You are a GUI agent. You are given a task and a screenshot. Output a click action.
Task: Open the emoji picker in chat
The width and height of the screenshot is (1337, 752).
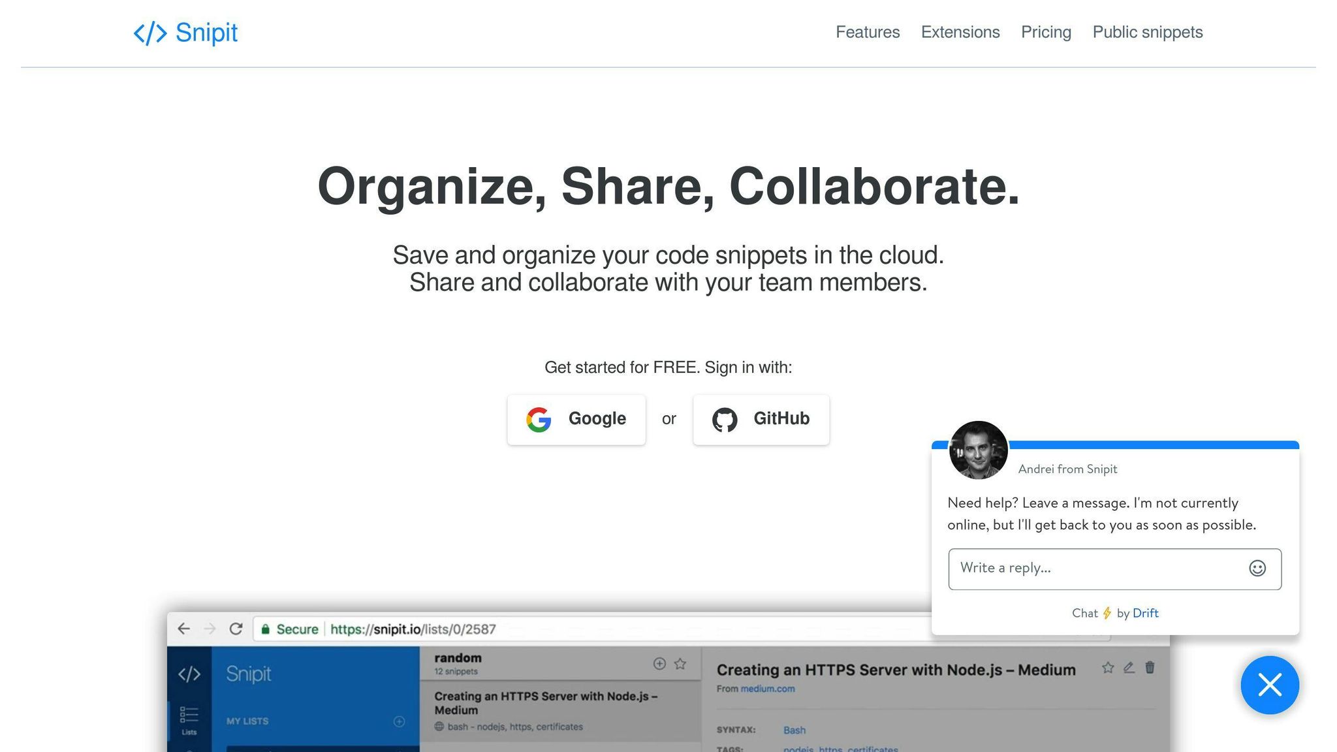1257,568
